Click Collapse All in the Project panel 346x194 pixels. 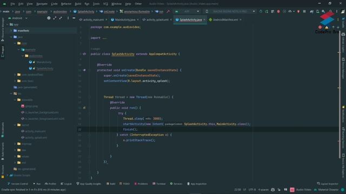[61, 18]
